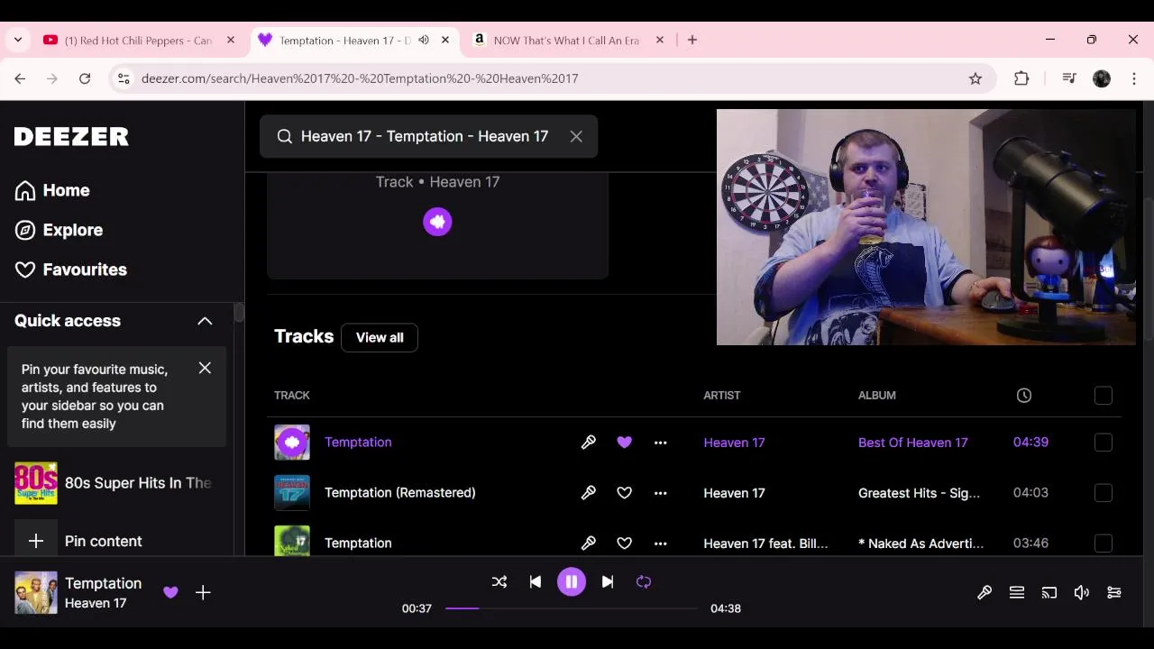This screenshot has height=649, width=1154.
Task: Favourite the Heaven 17 feat. Bill track
Action: (625, 544)
